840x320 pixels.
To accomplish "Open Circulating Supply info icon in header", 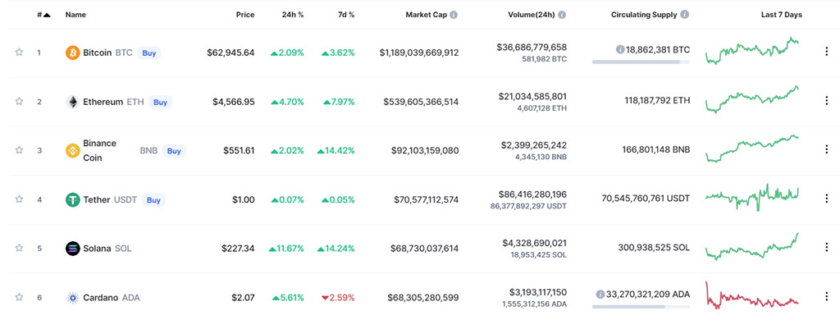I will pyautogui.click(x=685, y=15).
